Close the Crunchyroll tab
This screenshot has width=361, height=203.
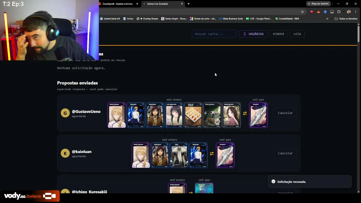pos(137,4)
